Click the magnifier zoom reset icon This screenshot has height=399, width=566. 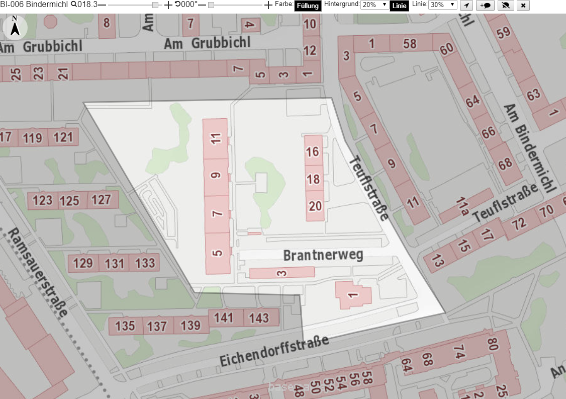coord(73,5)
